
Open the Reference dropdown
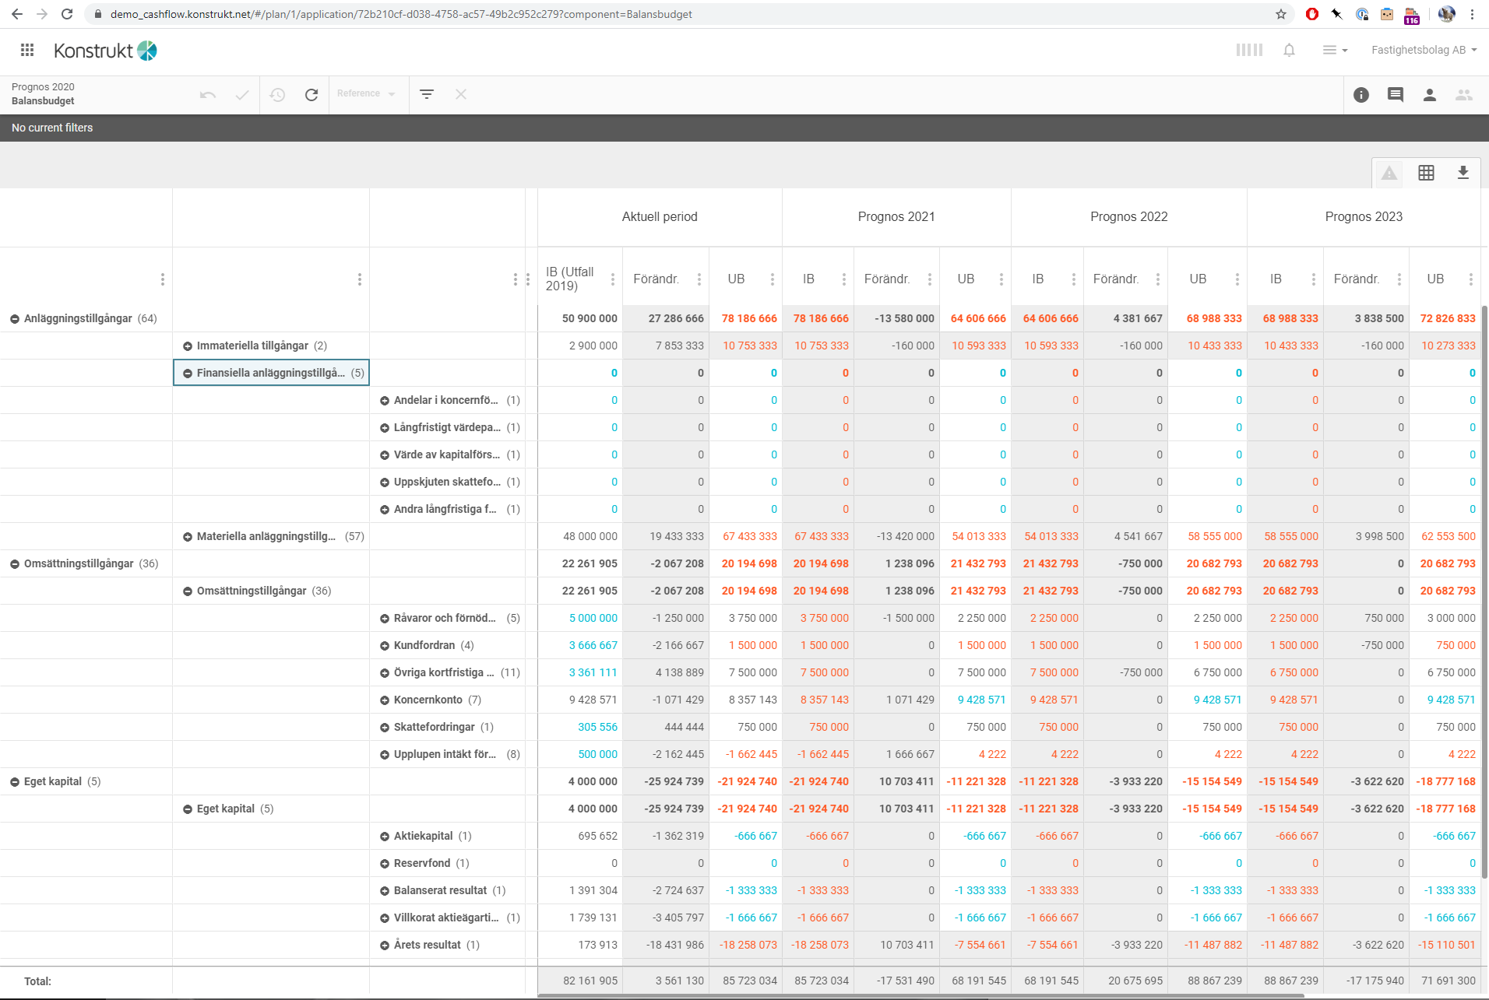(x=366, y=94)
